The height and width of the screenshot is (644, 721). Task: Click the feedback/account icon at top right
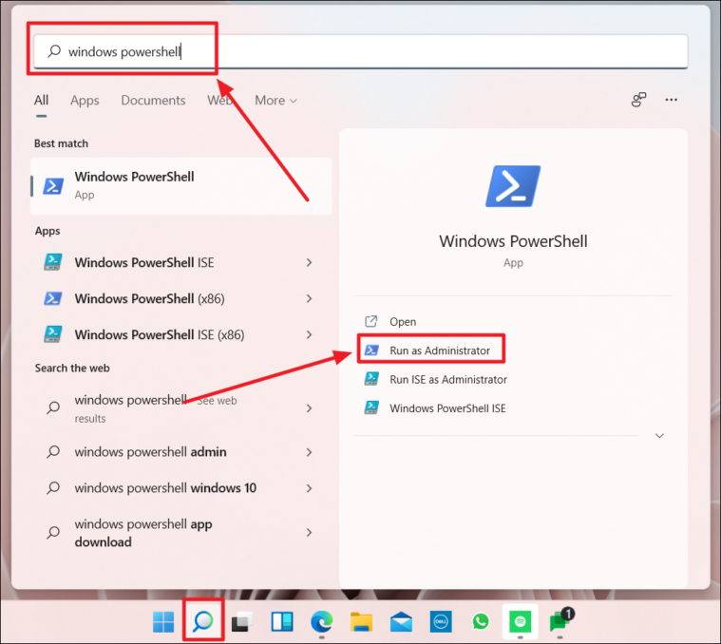click(638, 100)
